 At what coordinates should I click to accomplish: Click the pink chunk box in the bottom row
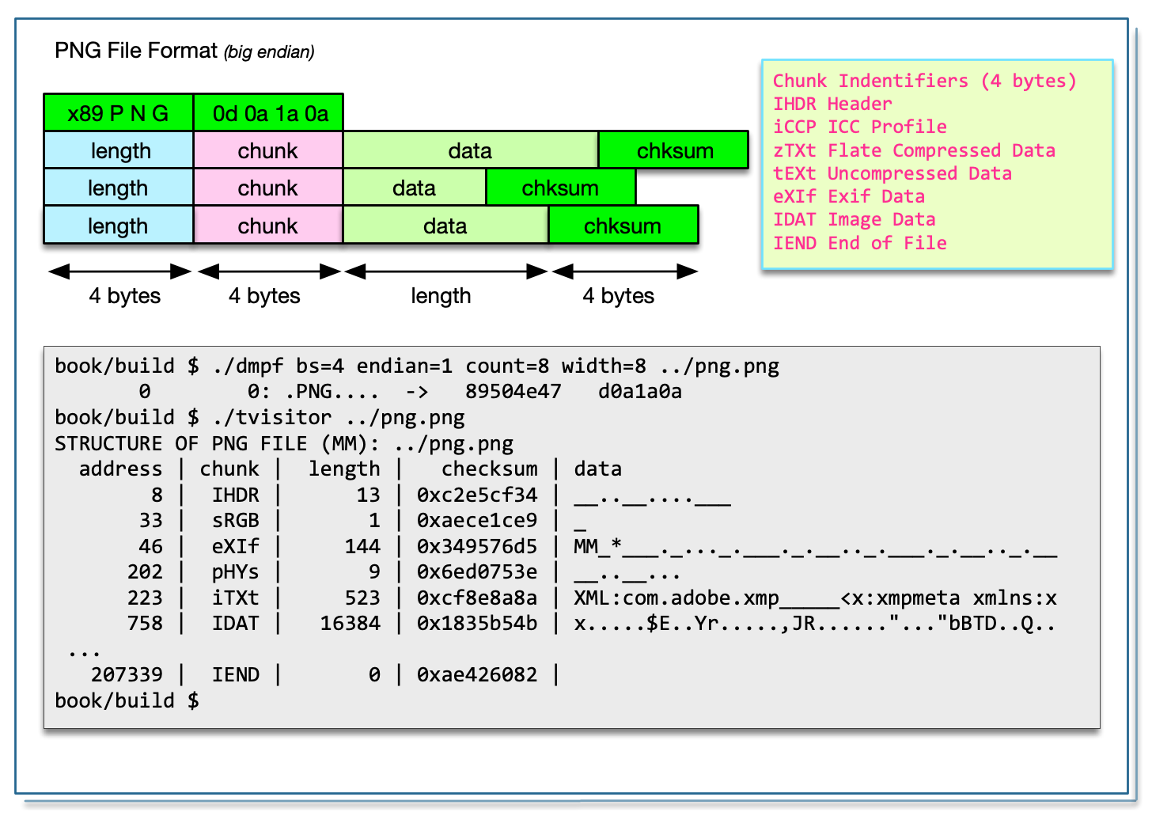pos(267,226)
